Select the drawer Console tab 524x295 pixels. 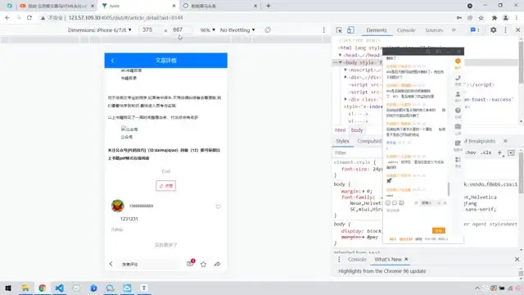[357, 260]
